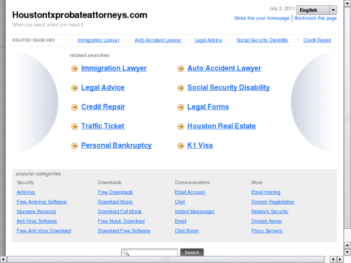Open the Anti Virus Software link
Screen dimensions: 351x263
pos(37,221)
